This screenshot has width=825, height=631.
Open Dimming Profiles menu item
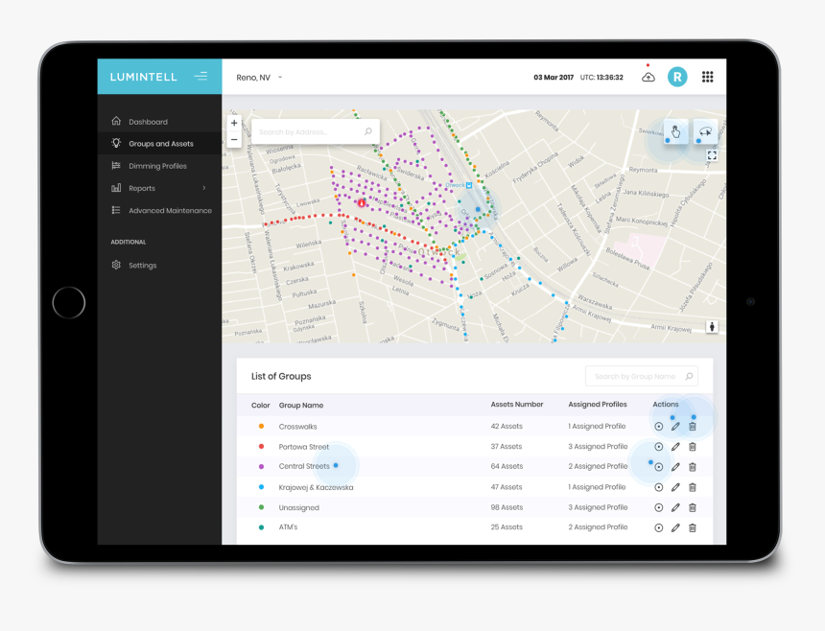click(x=159, y=166)
